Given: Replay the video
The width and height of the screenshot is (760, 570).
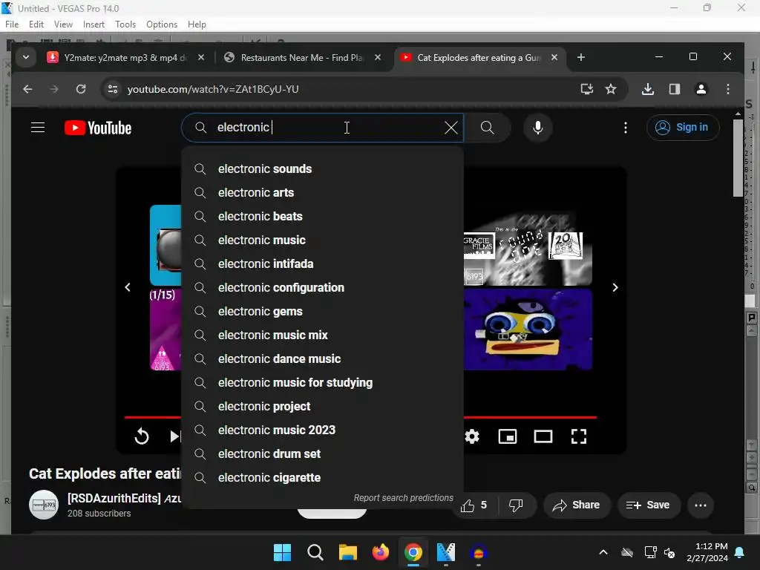Looking at the screenshot, I should [x=142, y=436].
